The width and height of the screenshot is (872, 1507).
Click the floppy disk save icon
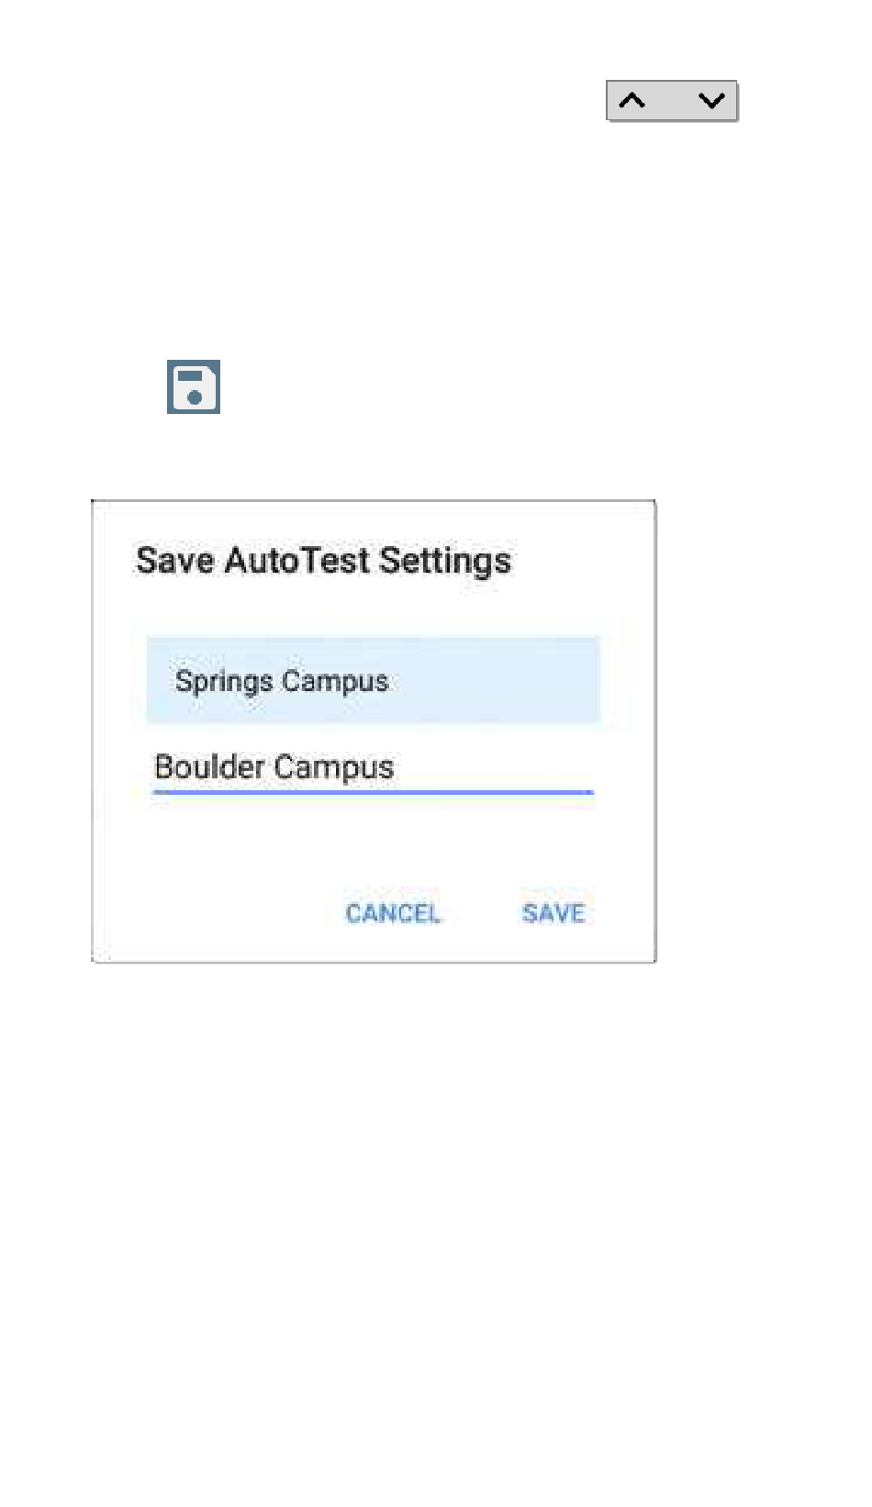(x=194, y=386)
